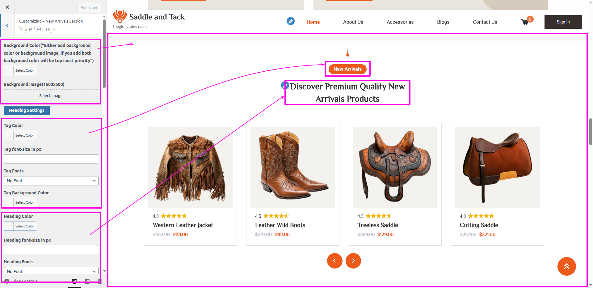Click the next slide arrow button
The width and height of the screenshot is (593, 288).
tap(353, 261)
